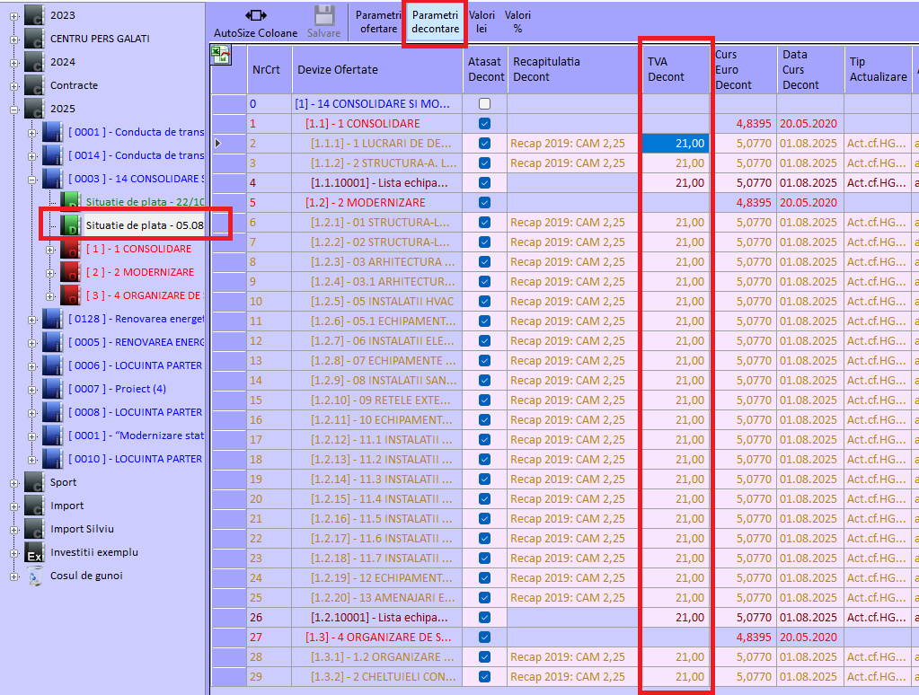Uncheck Atasat Decont for row 5 MODERNIZARE
Screen dimensions: 919x695
tap(485, 203)
